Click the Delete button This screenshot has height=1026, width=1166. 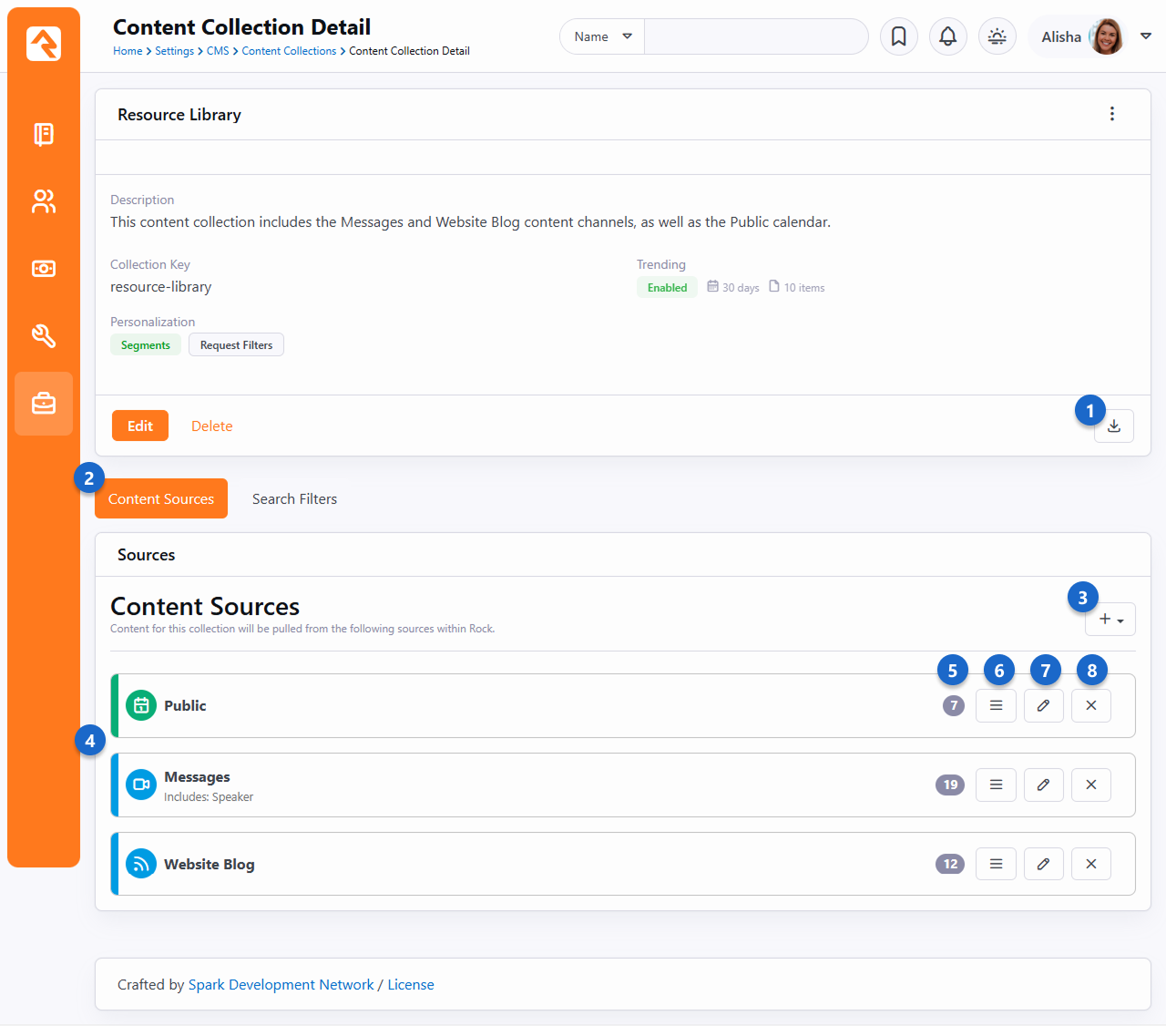tap(212, 426)
